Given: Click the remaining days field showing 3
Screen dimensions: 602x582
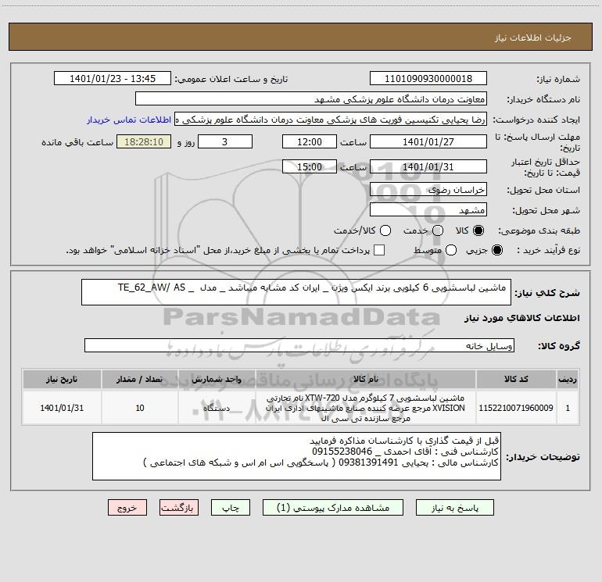Looking at the screenshot, I should [225, 141].
